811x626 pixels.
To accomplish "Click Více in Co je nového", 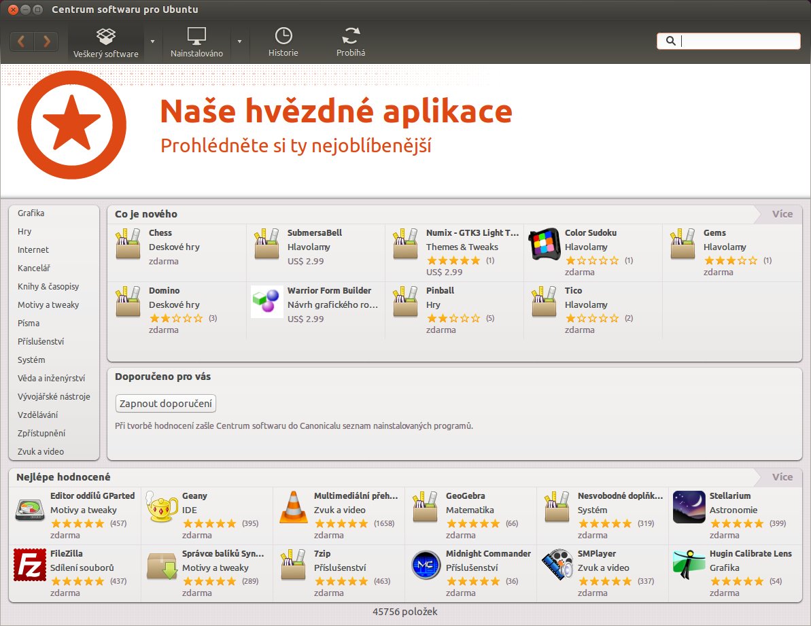I will pos(782,214).
